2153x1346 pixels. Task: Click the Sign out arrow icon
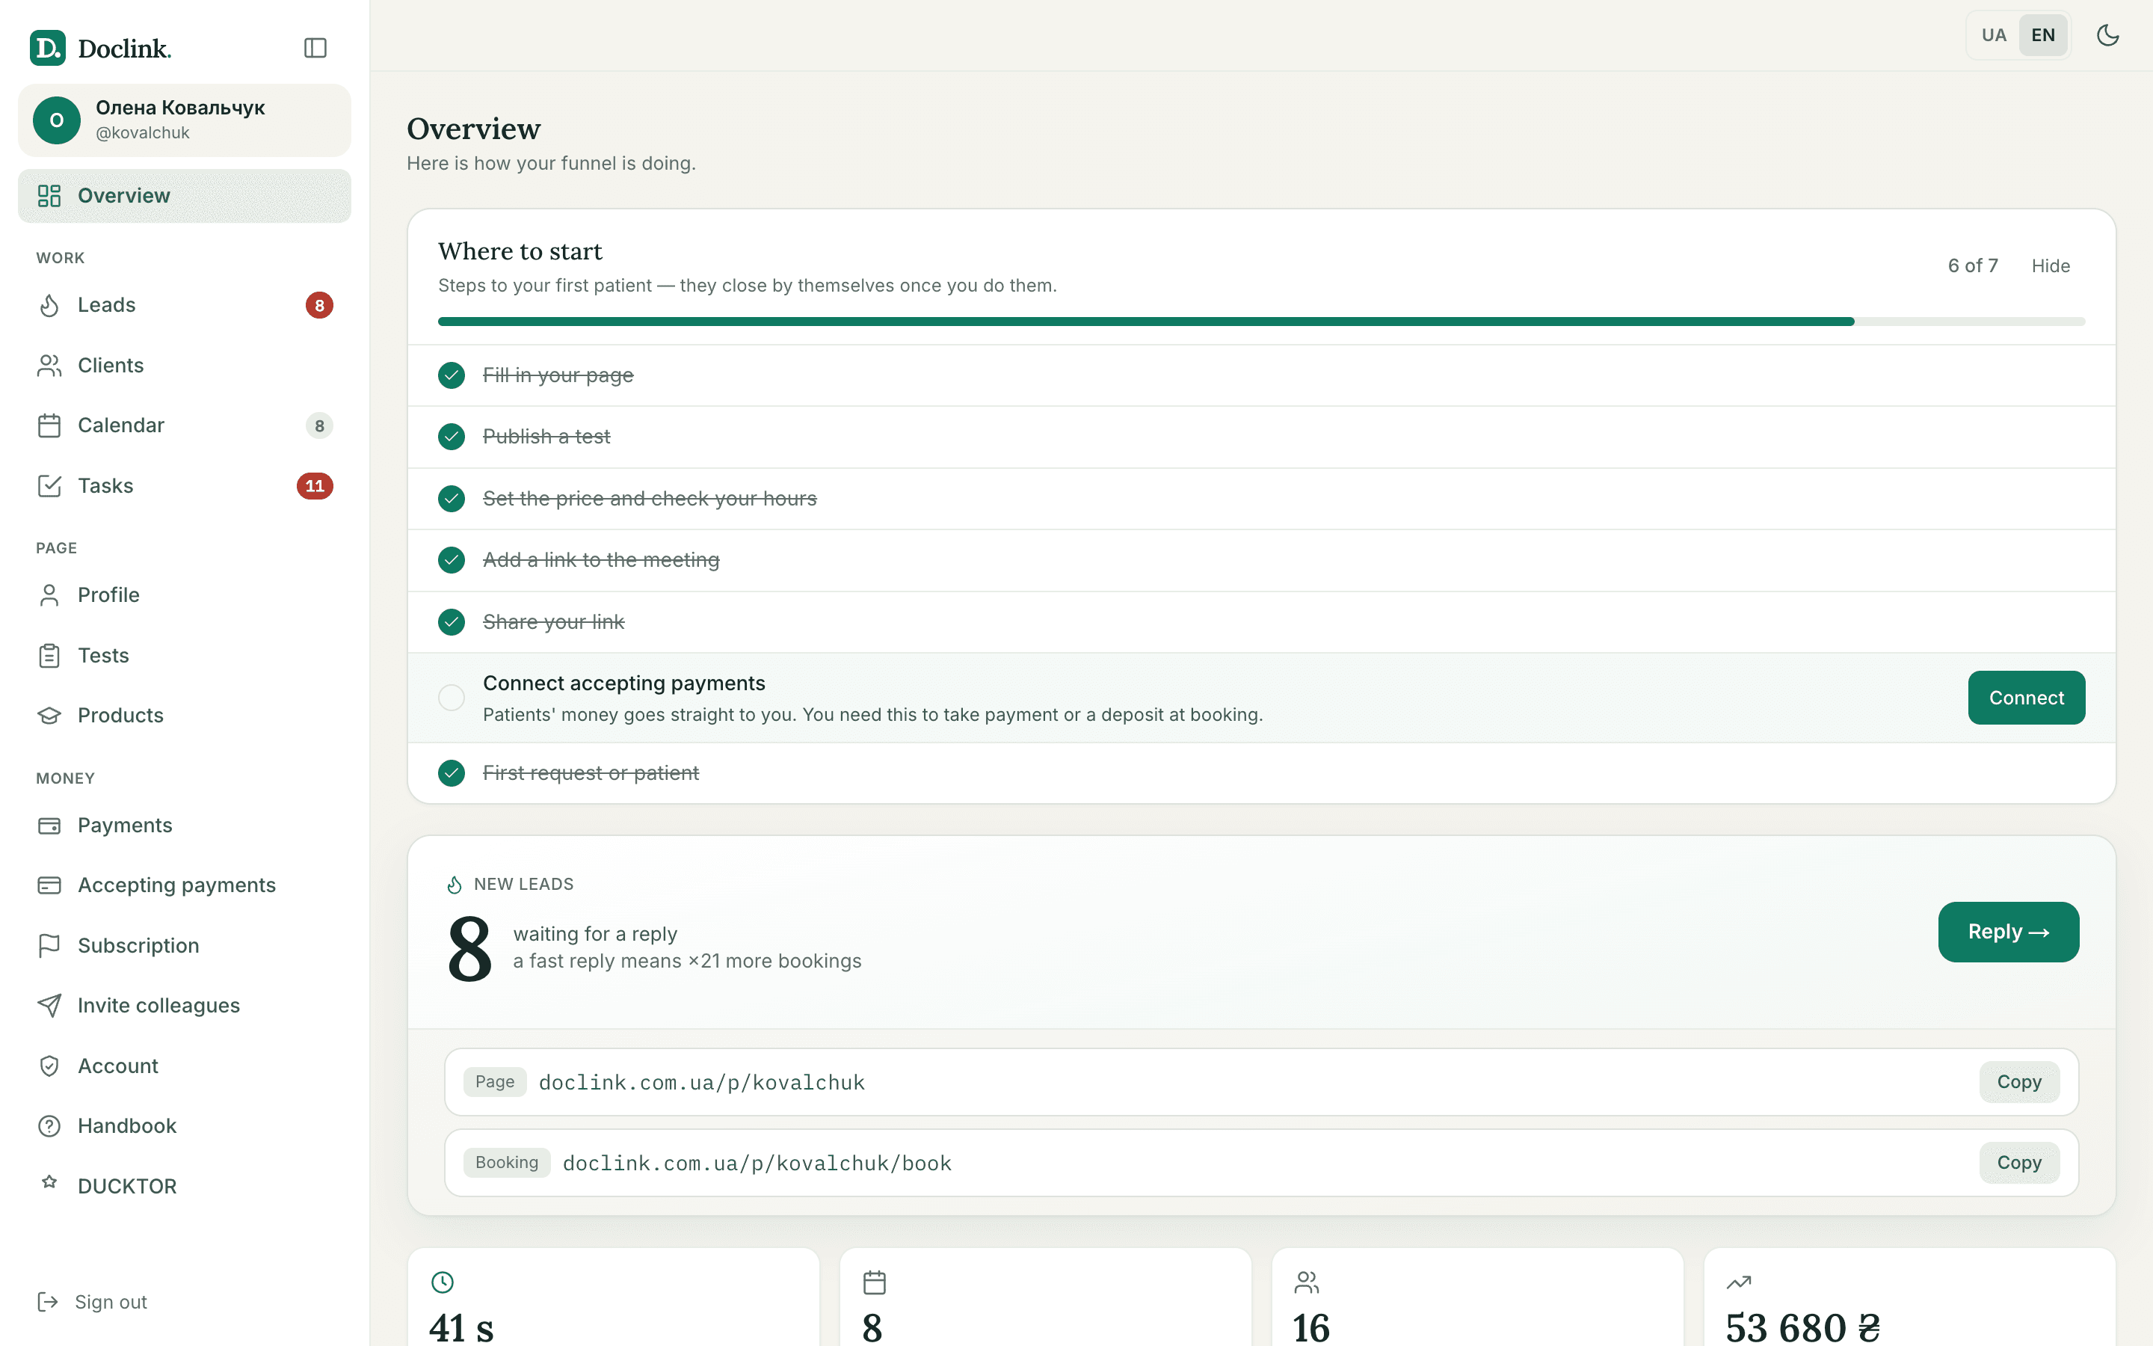pos(47,1301)
